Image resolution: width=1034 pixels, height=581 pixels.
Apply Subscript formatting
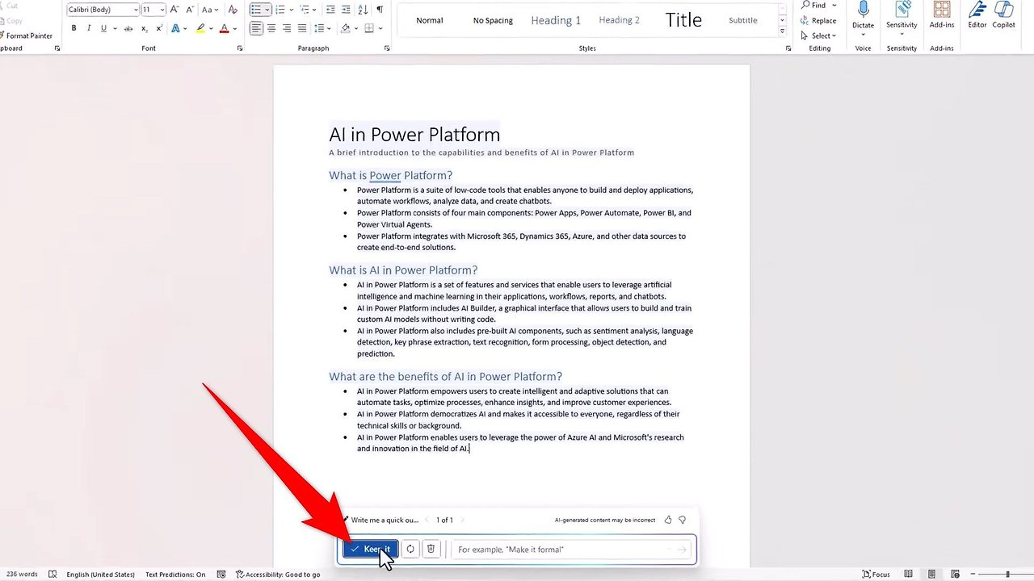point(144,28)
